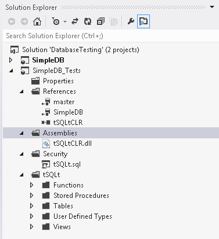The image size is (219, 239).
Task: Collapse the References folder
Action: tap(21, 91)
